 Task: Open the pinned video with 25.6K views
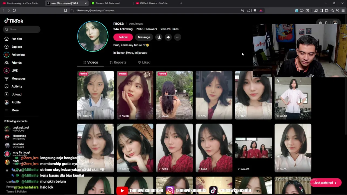tap(174, 95)
